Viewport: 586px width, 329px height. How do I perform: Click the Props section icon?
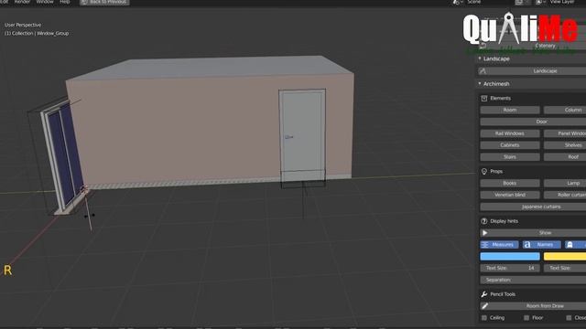click(484, 171)
